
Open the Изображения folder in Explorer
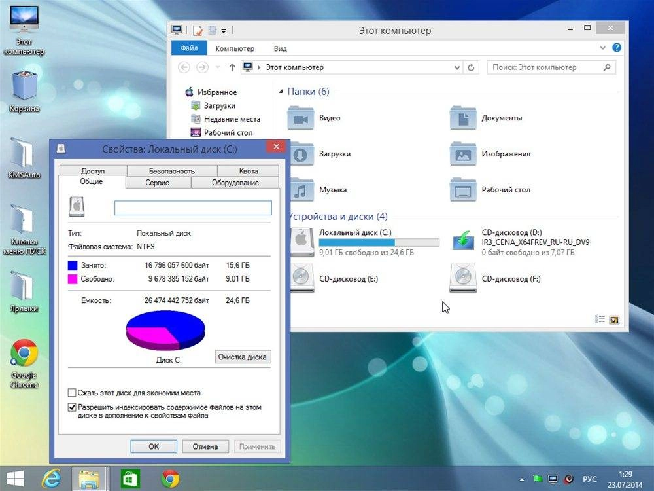(x=490, y=154)
